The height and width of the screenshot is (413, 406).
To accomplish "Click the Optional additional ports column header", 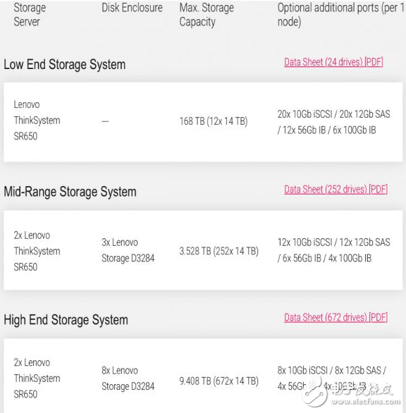I will pyautogui.click(x=340, y=15).
